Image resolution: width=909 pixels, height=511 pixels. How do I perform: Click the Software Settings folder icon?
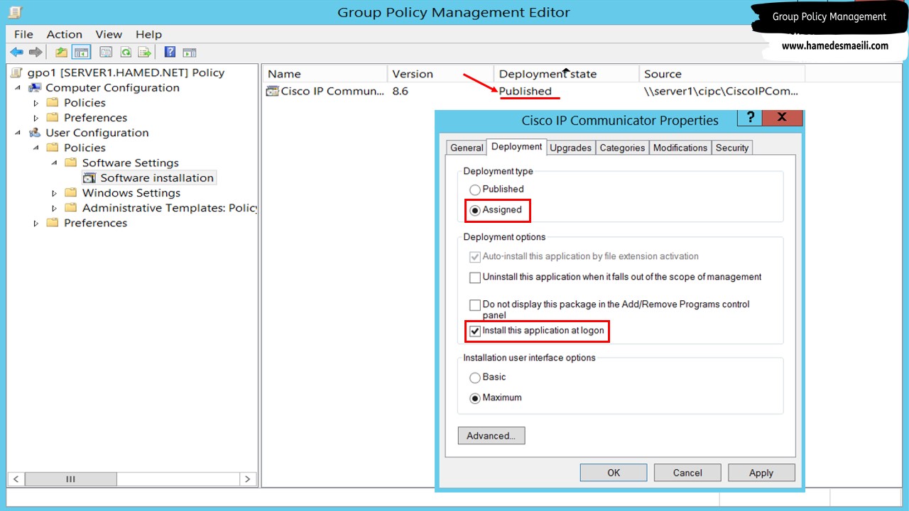coord(71,163)
